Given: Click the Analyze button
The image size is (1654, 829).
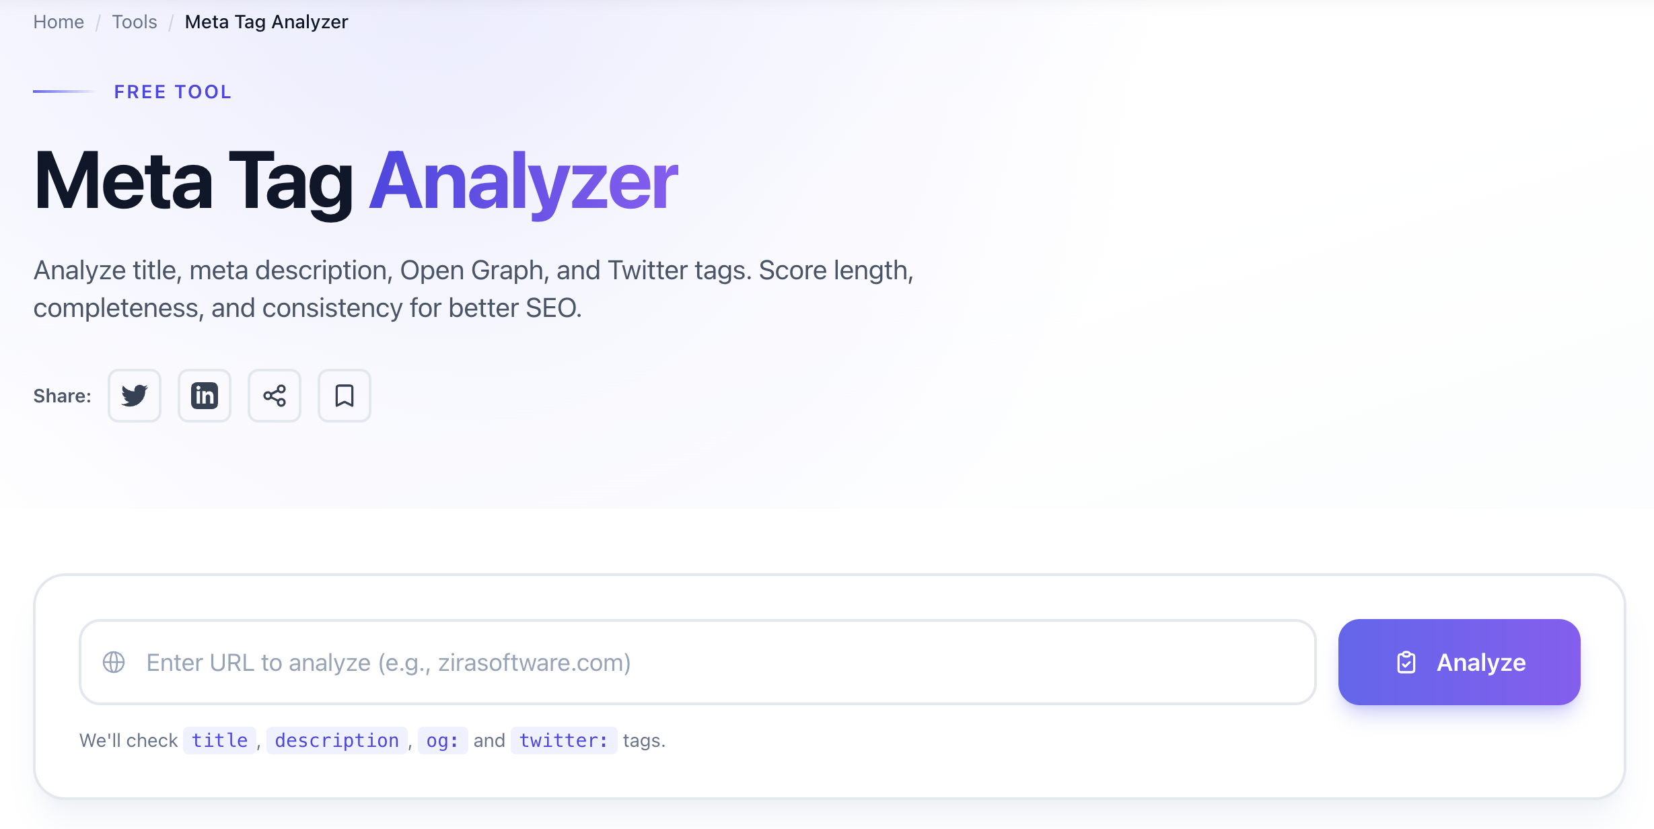Looking at the screenshot, I should tap(1458, 662).
